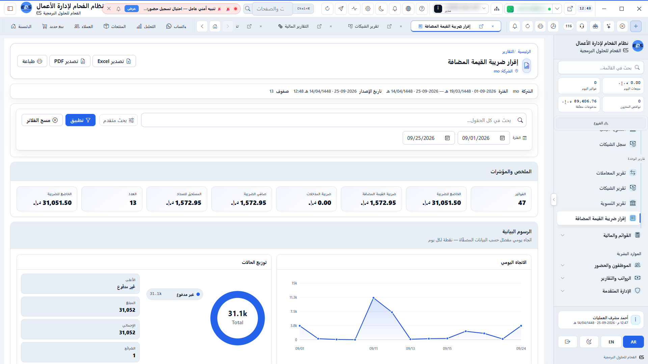Click the search all fields input
This screenshot has width=648, height=364.
(333, 120)
